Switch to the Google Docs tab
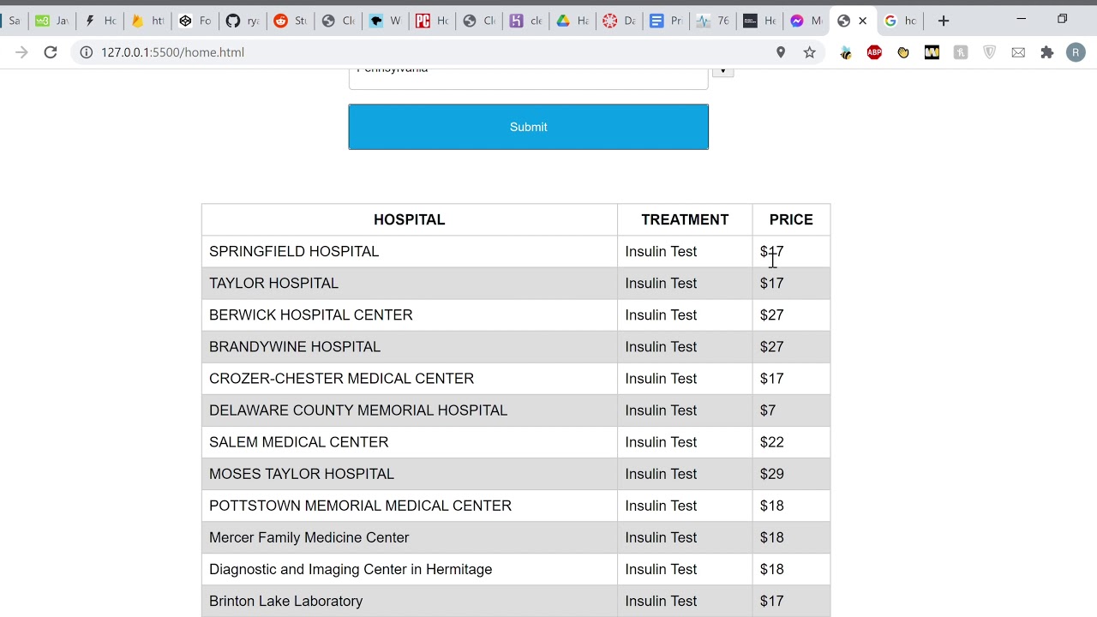1097x617 pixels. (664, 21)
